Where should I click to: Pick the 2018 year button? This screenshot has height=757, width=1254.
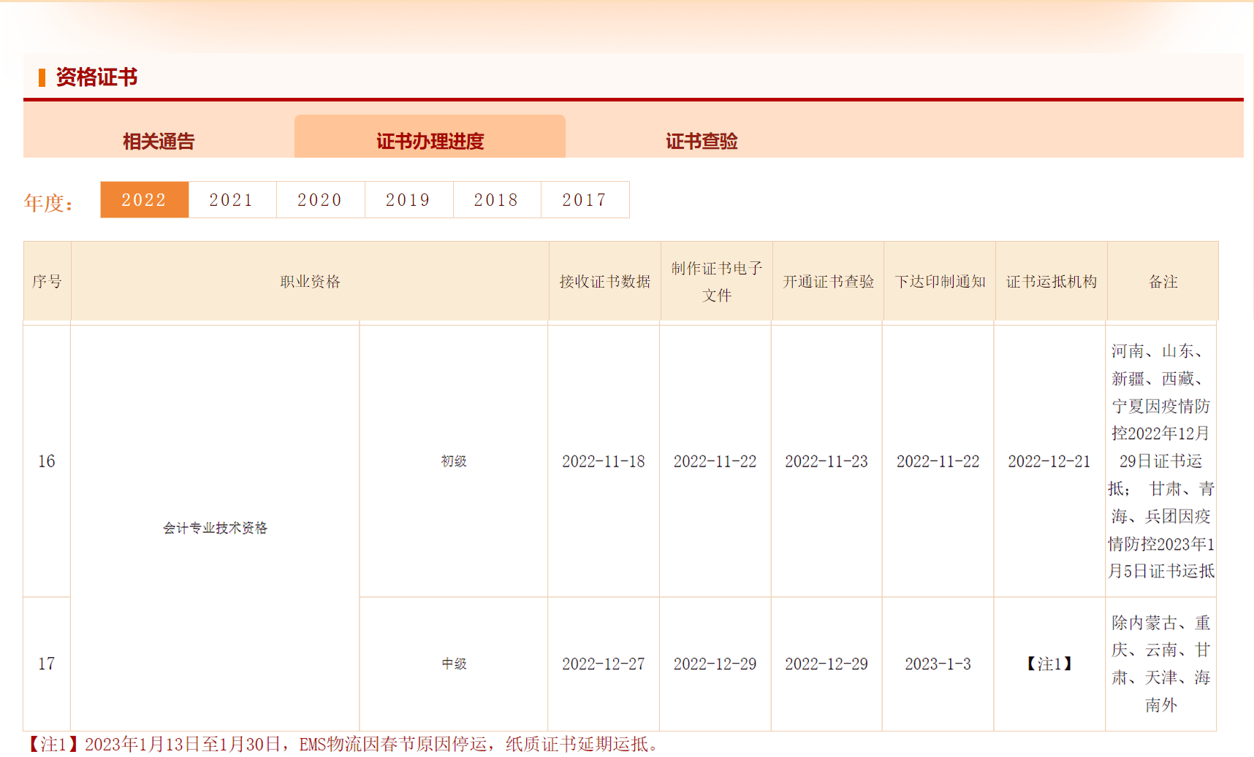click(496, 200)
